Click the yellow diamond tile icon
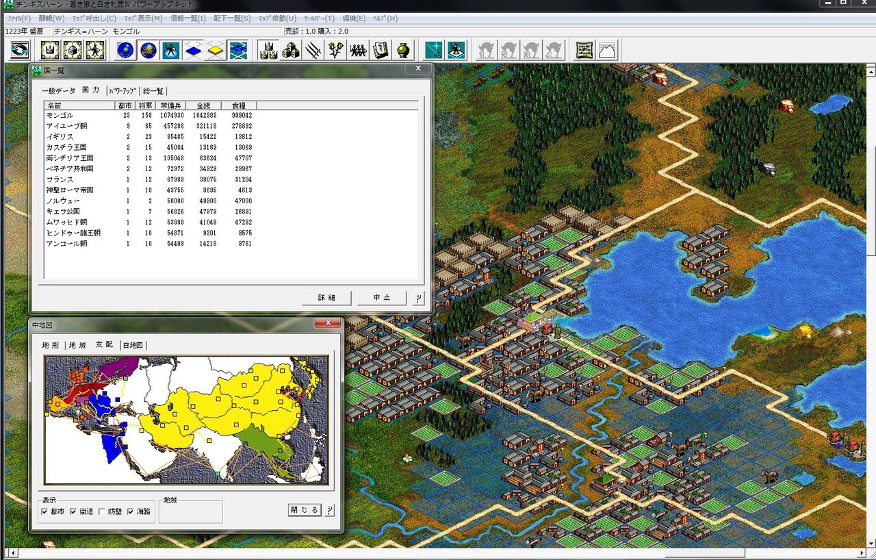Viewport: 876px width, 560px height. [216, 50]
